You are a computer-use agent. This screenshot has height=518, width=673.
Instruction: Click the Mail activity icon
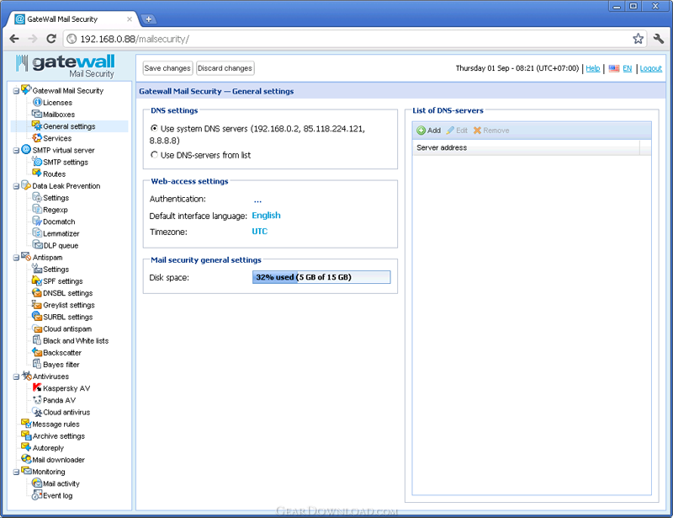(x=37, y=483)
